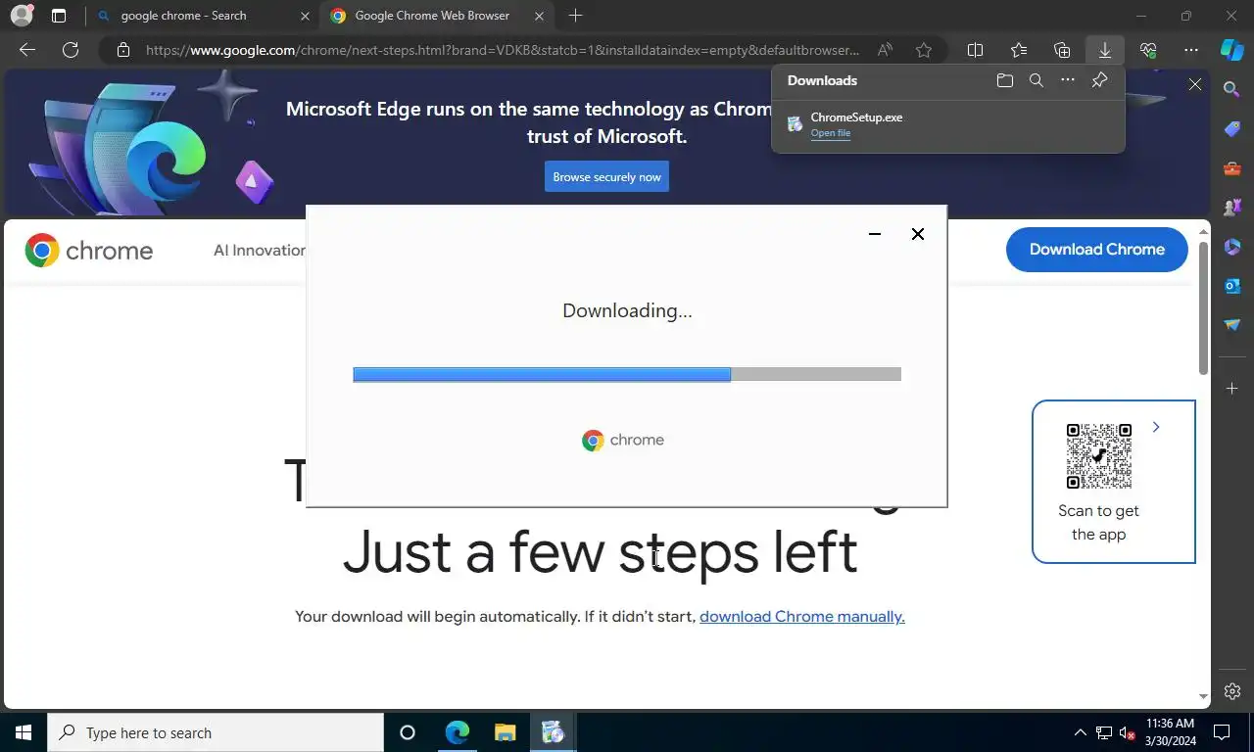Open the AI Innovations menu item

pos(260,251)
